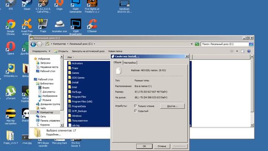Open 'Корзина' in navigation pane
The width and height of the screenshot is (268, 151).
point(45,125)
